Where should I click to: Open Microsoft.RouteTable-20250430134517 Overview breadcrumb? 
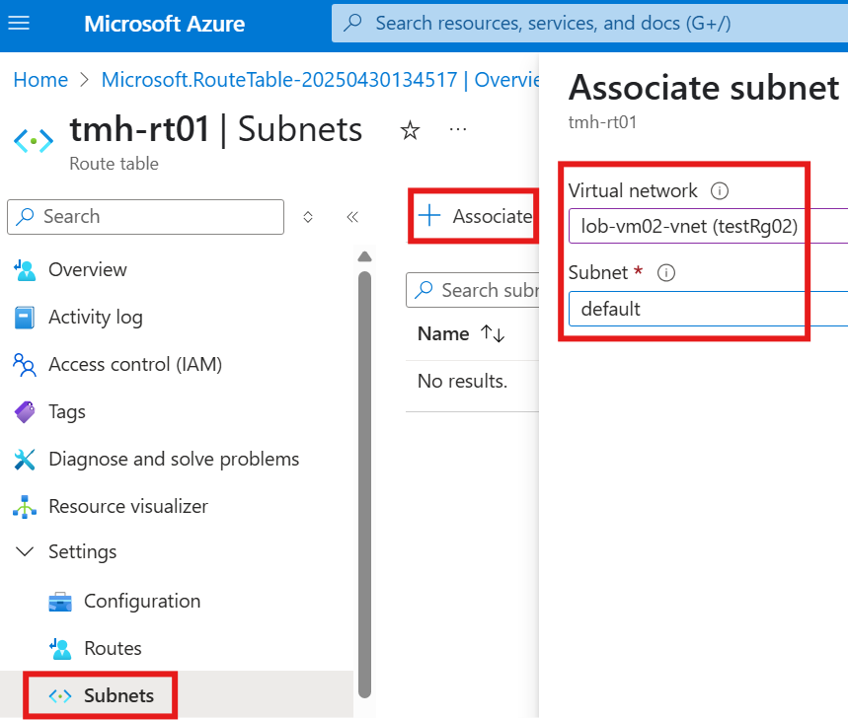[x=320, y=80]
